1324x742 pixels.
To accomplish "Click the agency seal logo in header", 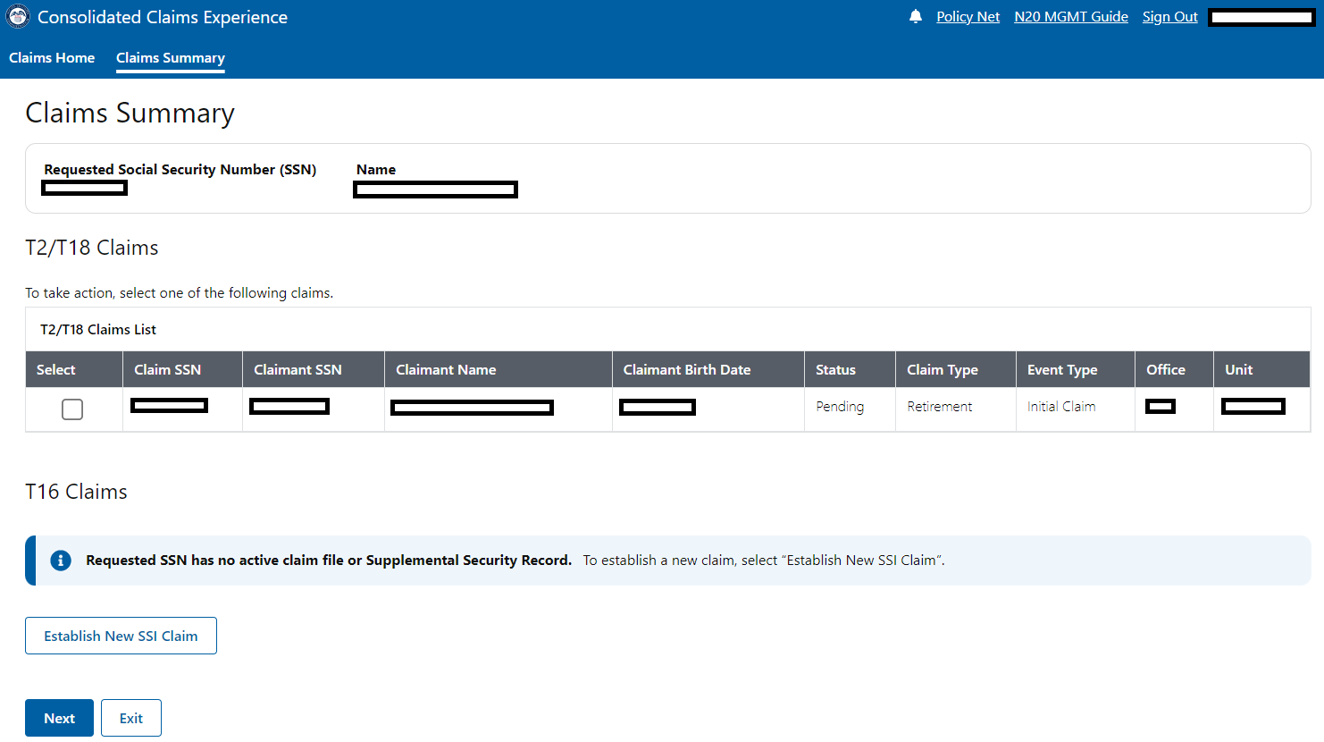I will 18,17.
